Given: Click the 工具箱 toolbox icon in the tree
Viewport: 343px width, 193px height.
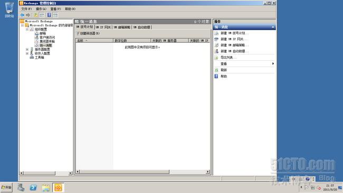Looking at the screenshot, I should click(32, 57).
